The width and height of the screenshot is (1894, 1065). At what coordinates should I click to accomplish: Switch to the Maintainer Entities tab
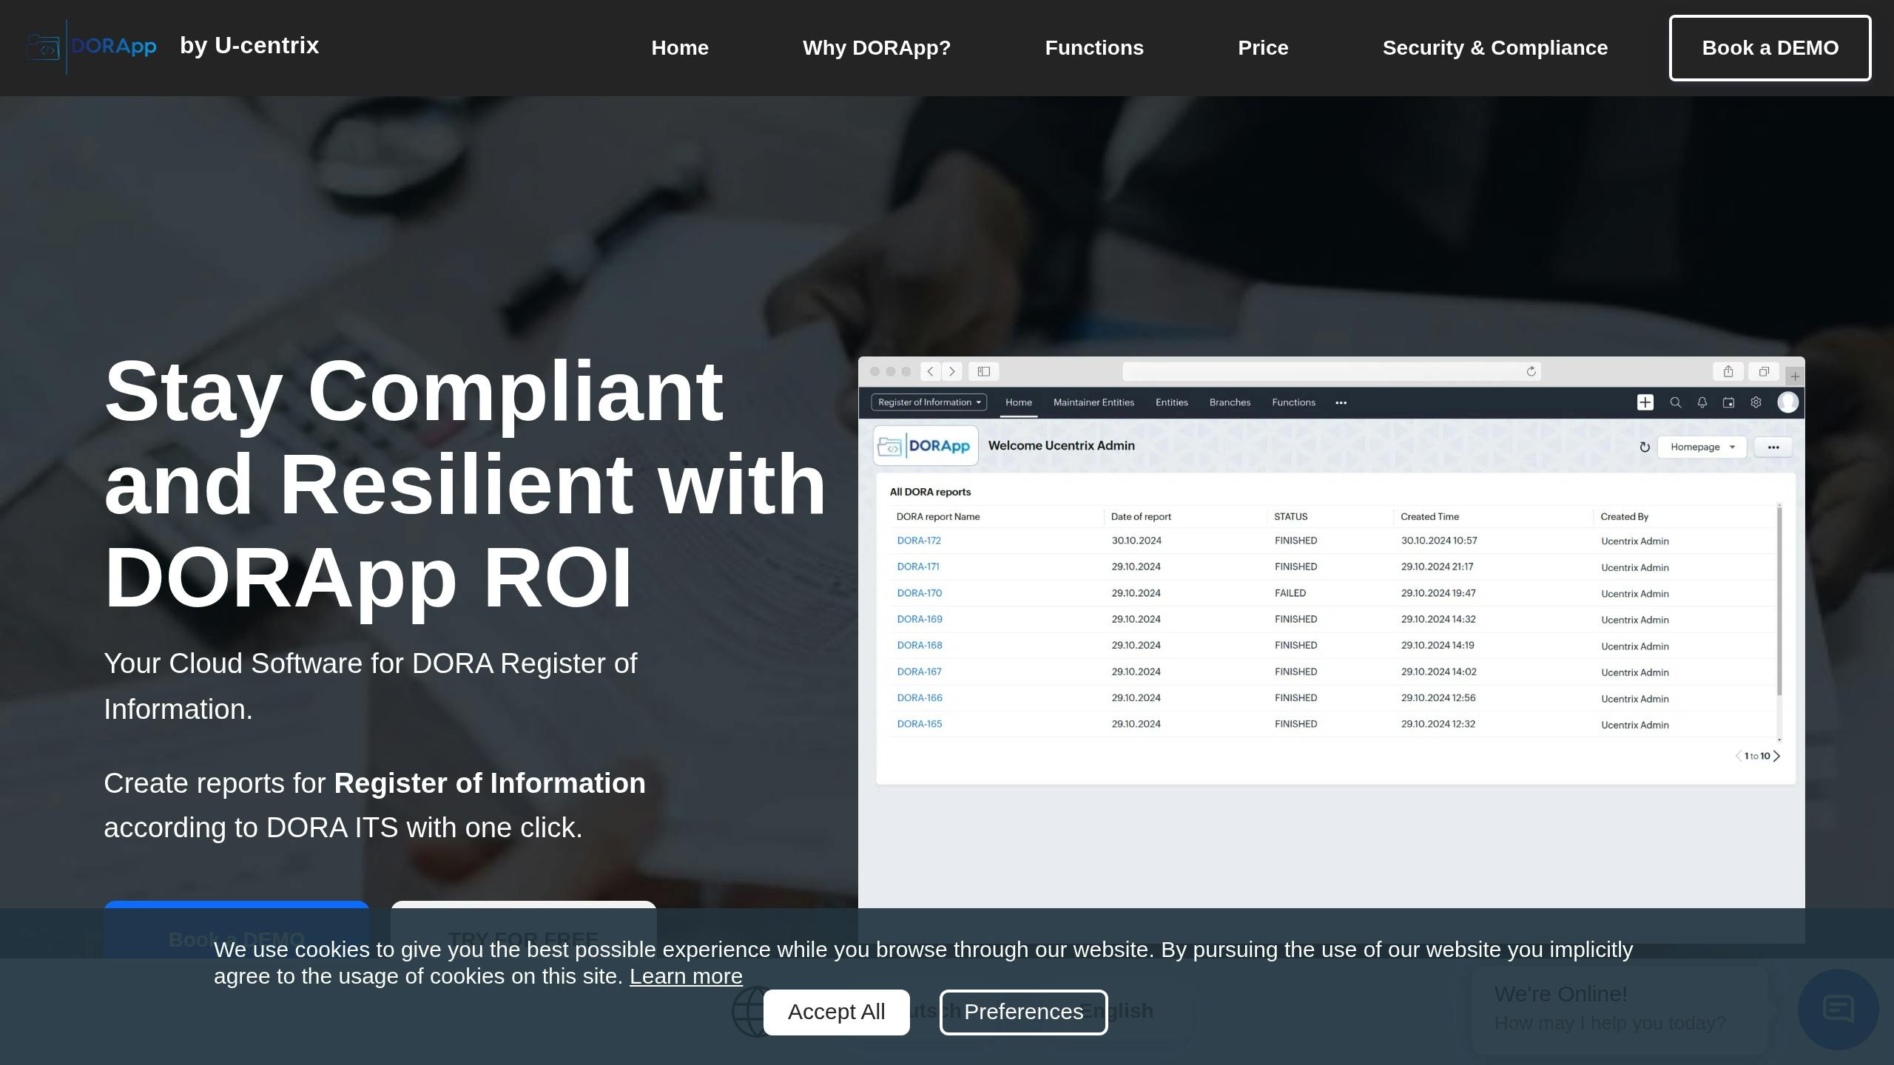tap(1093, 402)
